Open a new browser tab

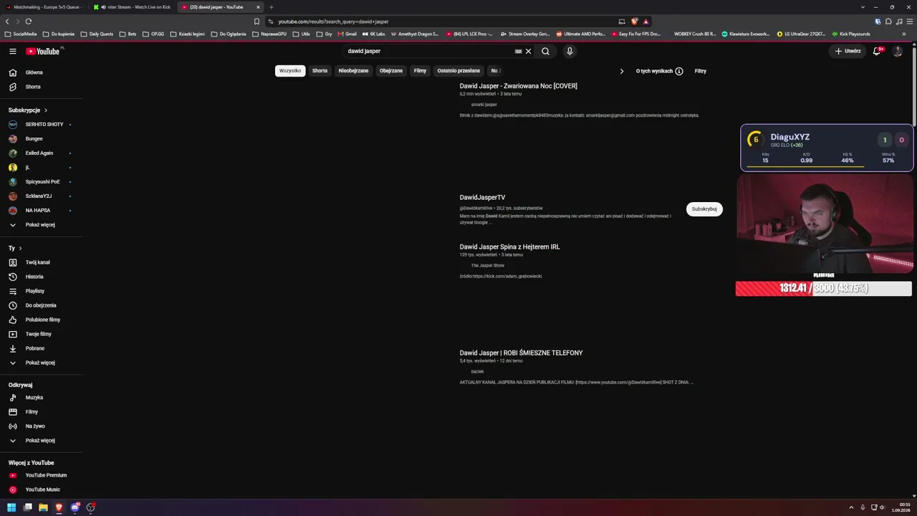[272, 7]
